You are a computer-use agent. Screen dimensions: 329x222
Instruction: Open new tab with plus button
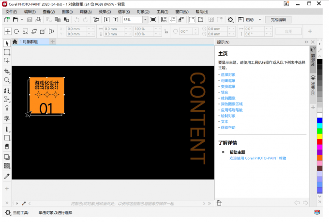53,42
